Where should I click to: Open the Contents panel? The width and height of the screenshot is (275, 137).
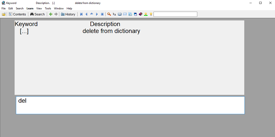click(x=17, y=14)
